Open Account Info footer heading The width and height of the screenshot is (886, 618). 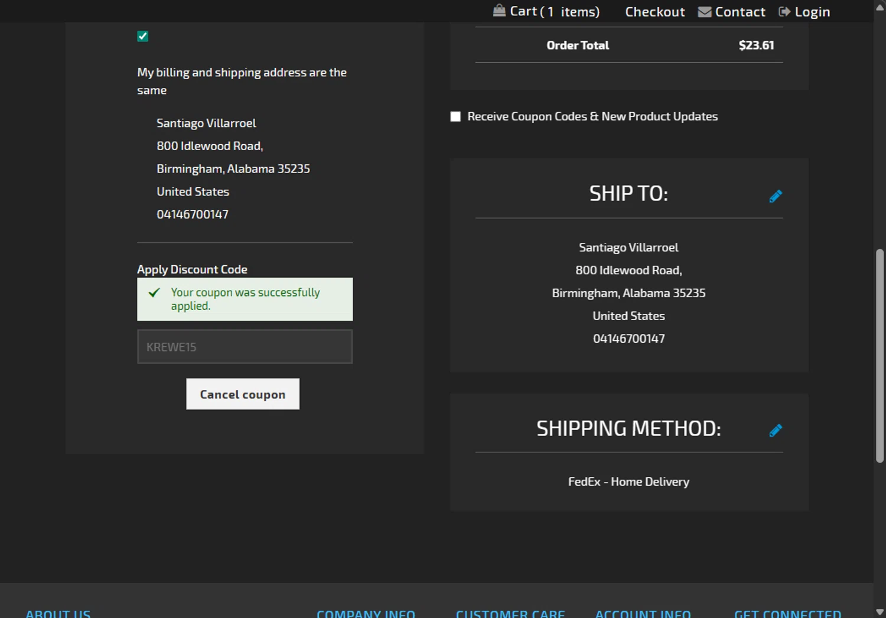click(x=643, y=614)
